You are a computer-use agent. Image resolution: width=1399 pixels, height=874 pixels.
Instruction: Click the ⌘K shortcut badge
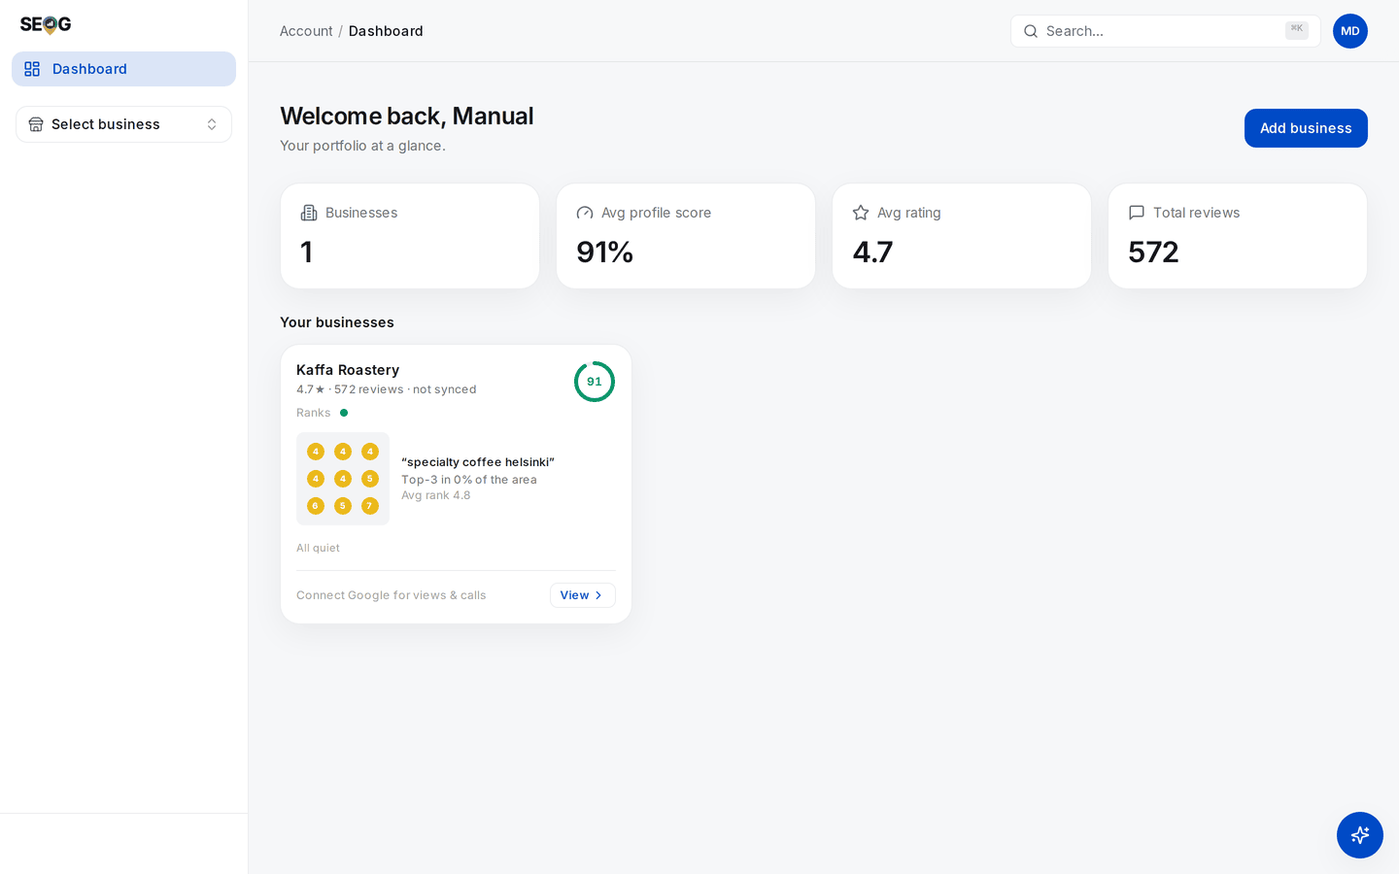click(1297, 30)
